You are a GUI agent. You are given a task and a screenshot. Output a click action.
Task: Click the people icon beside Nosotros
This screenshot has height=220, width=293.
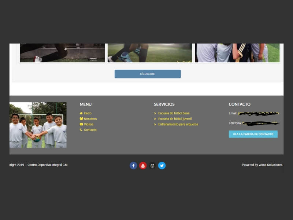click(81, 119)
